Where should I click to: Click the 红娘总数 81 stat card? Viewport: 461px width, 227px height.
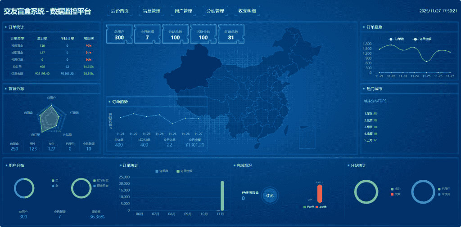click(231, 34)
